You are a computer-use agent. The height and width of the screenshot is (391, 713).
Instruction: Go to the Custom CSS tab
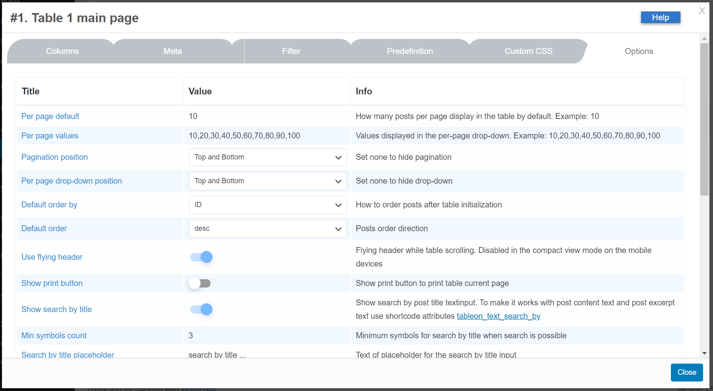click(x=528, y=51)
